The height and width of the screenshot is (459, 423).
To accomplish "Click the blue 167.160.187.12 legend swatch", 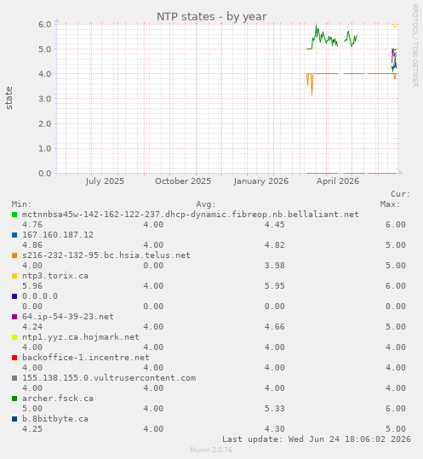I will (14, 235).
